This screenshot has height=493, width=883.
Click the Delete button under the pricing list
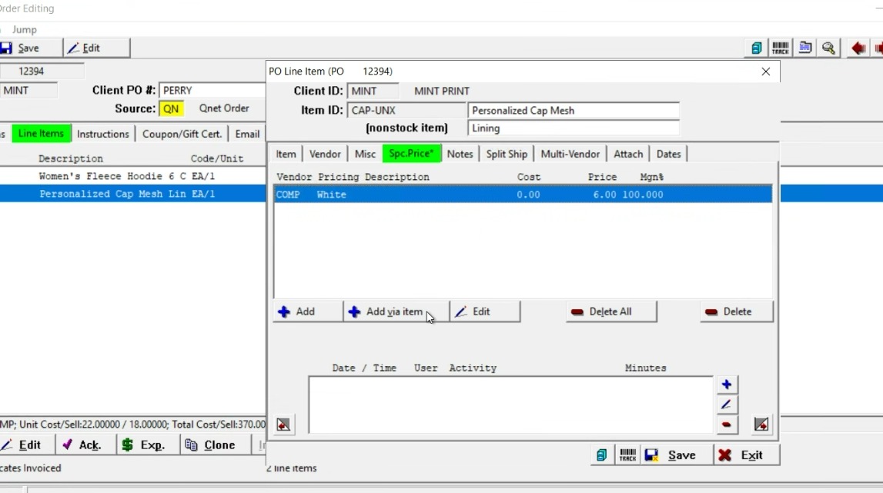click(x=737, y=311)
